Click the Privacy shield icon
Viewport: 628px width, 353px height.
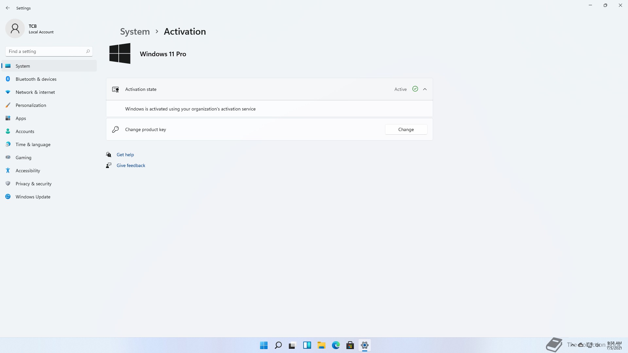[8, 183]
